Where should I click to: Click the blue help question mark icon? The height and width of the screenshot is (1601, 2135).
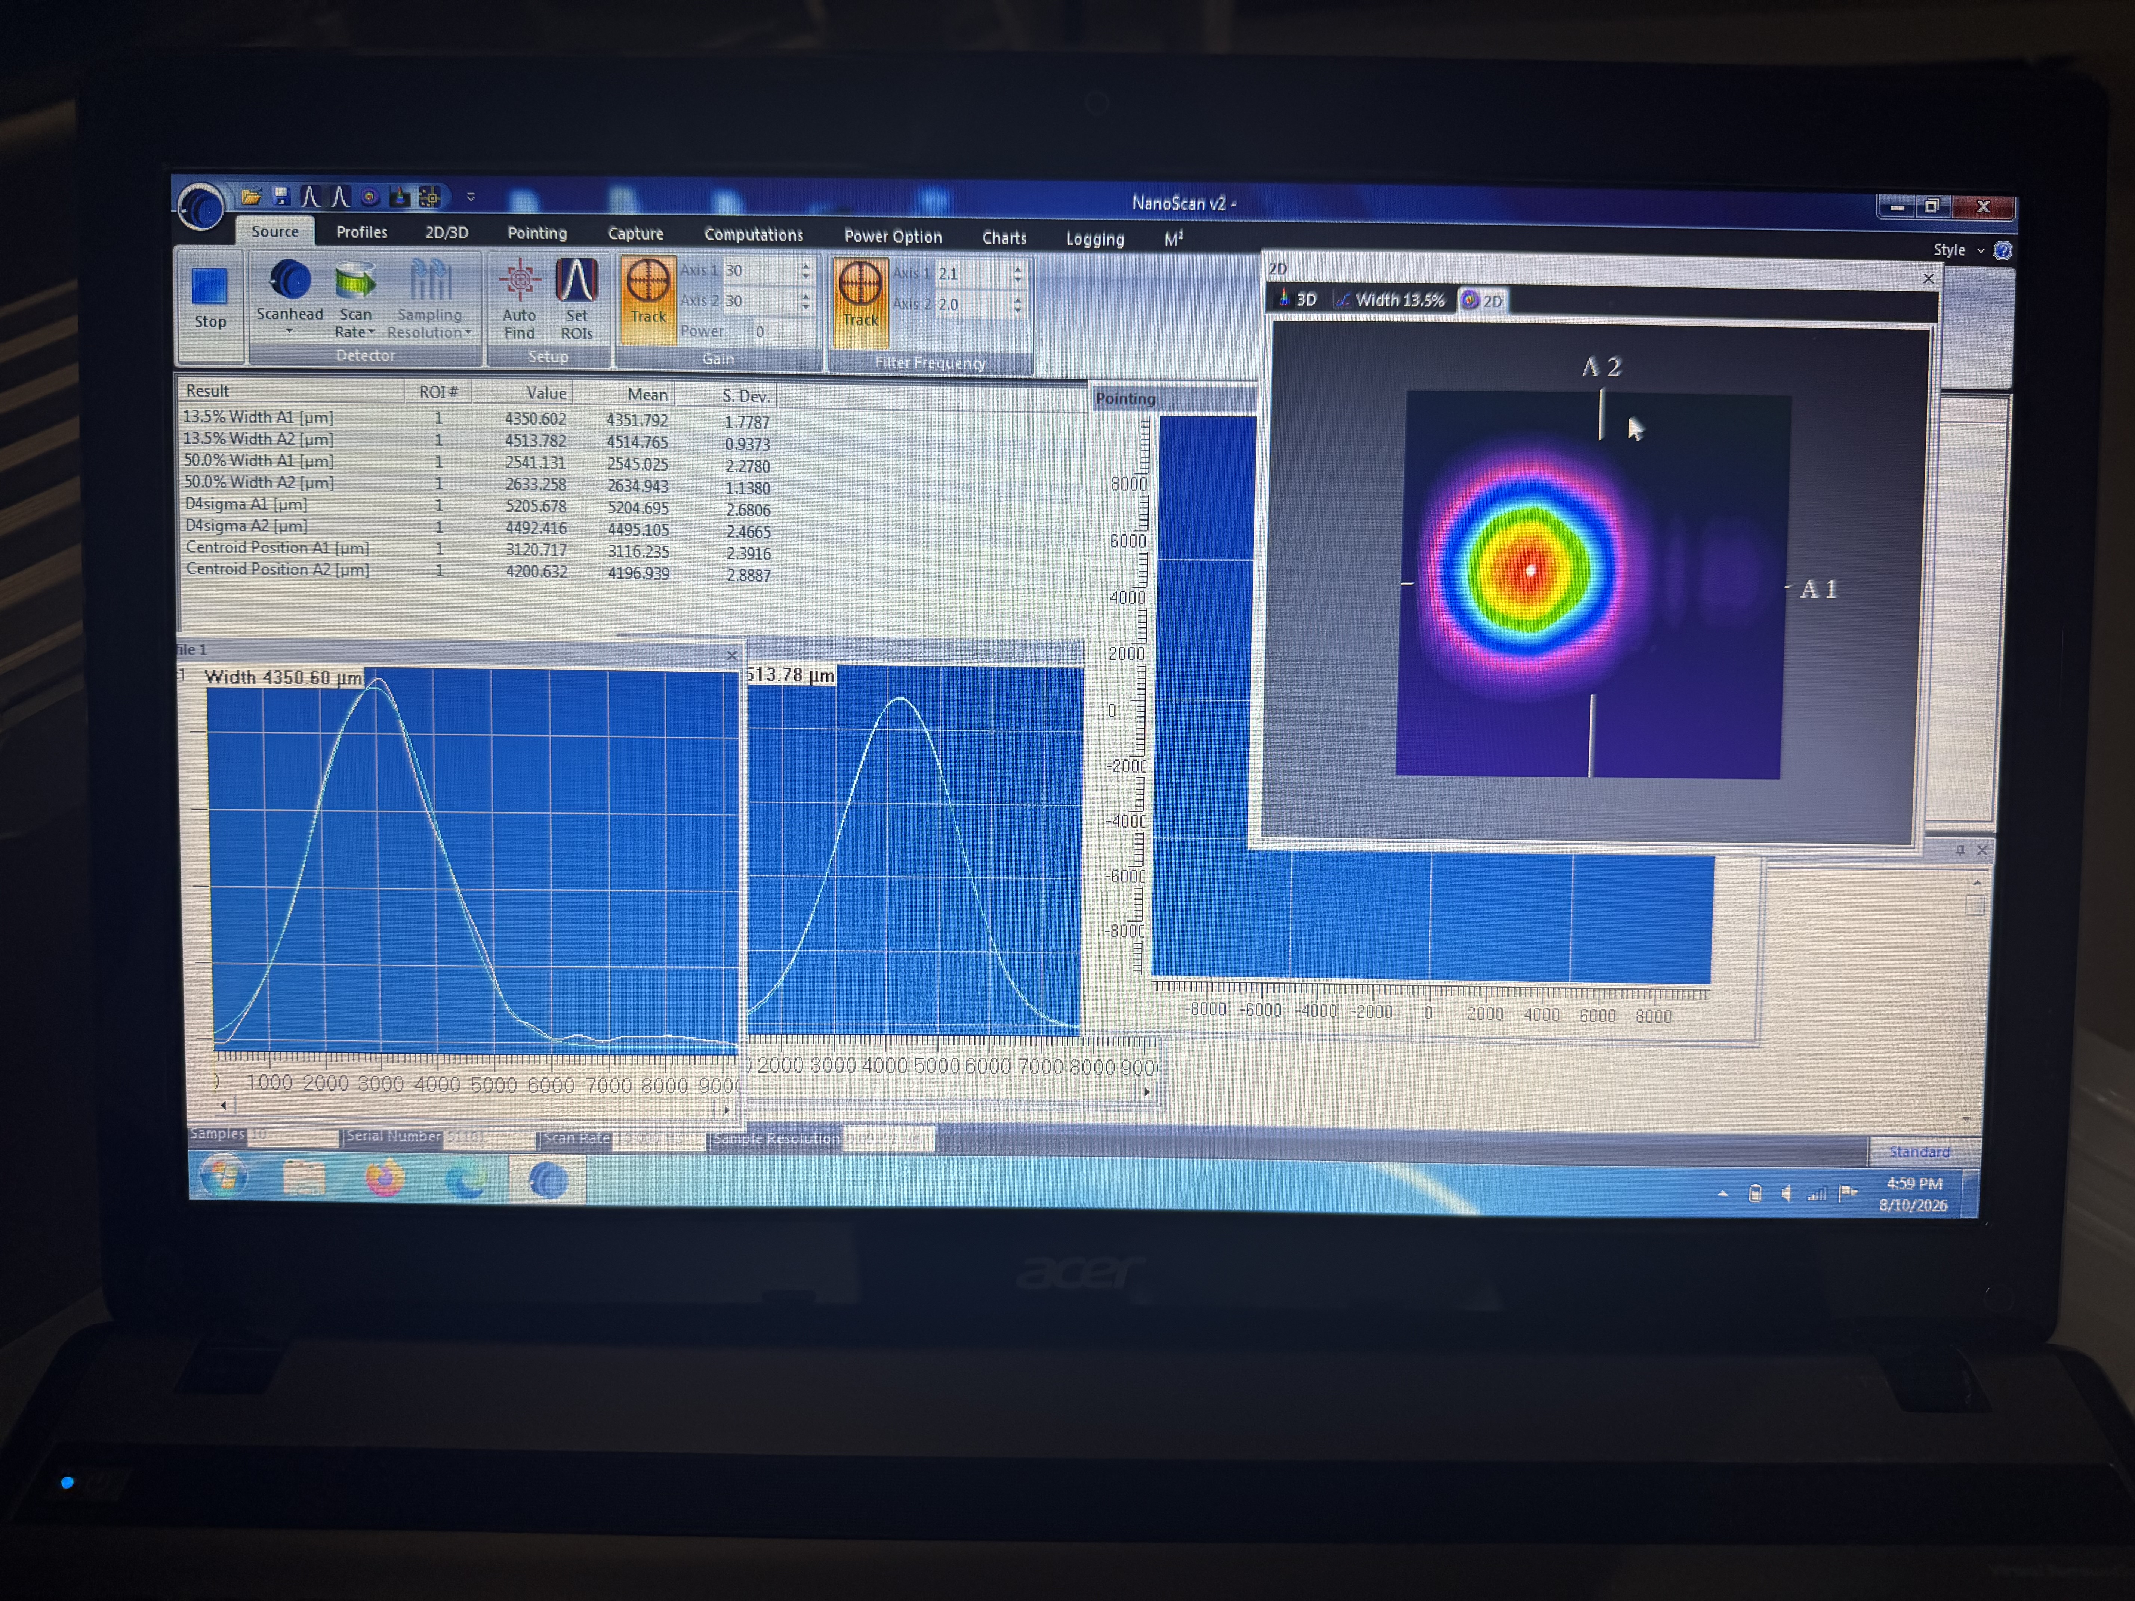[2003, 251]
